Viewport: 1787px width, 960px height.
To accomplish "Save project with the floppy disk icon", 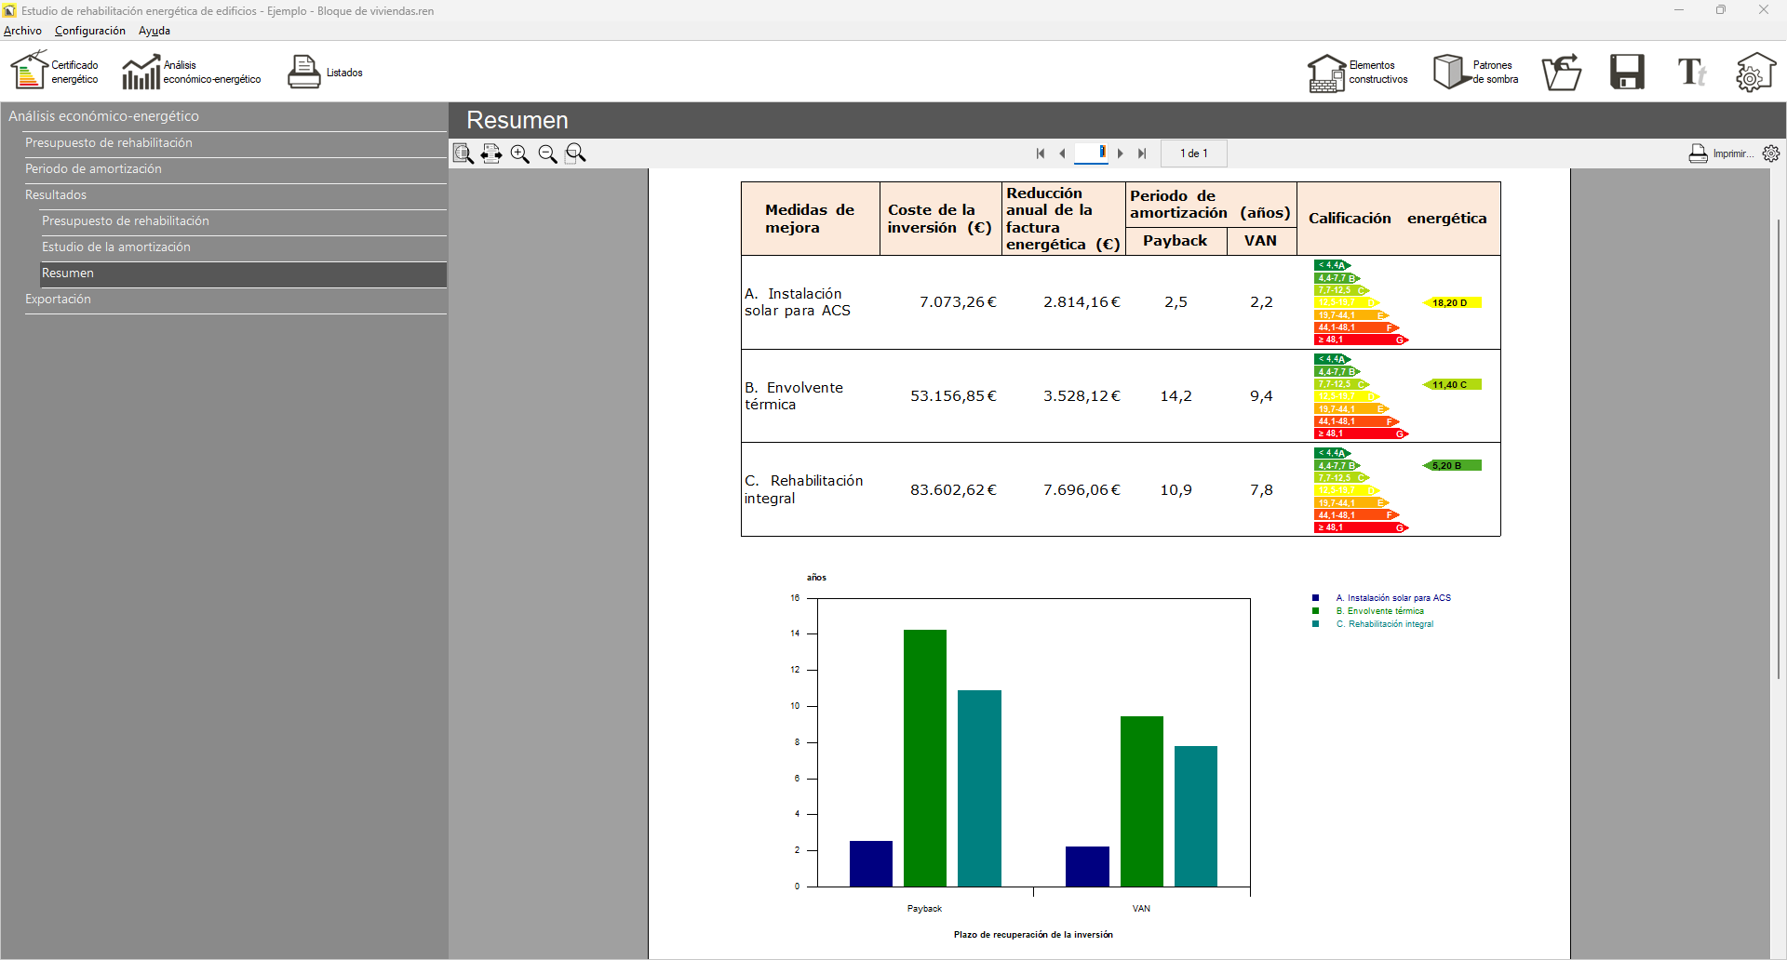I will click(x=1627, y=72).
